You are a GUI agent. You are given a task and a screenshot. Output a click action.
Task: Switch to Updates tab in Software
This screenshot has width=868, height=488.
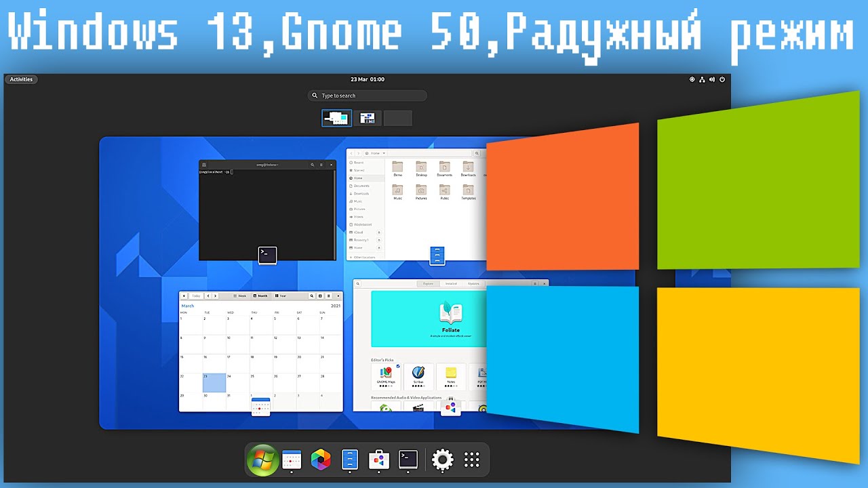click(473, 283)
